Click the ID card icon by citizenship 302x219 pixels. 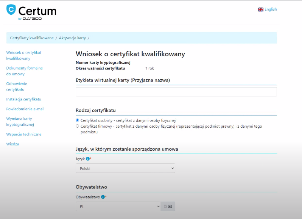tap(170, 206)
